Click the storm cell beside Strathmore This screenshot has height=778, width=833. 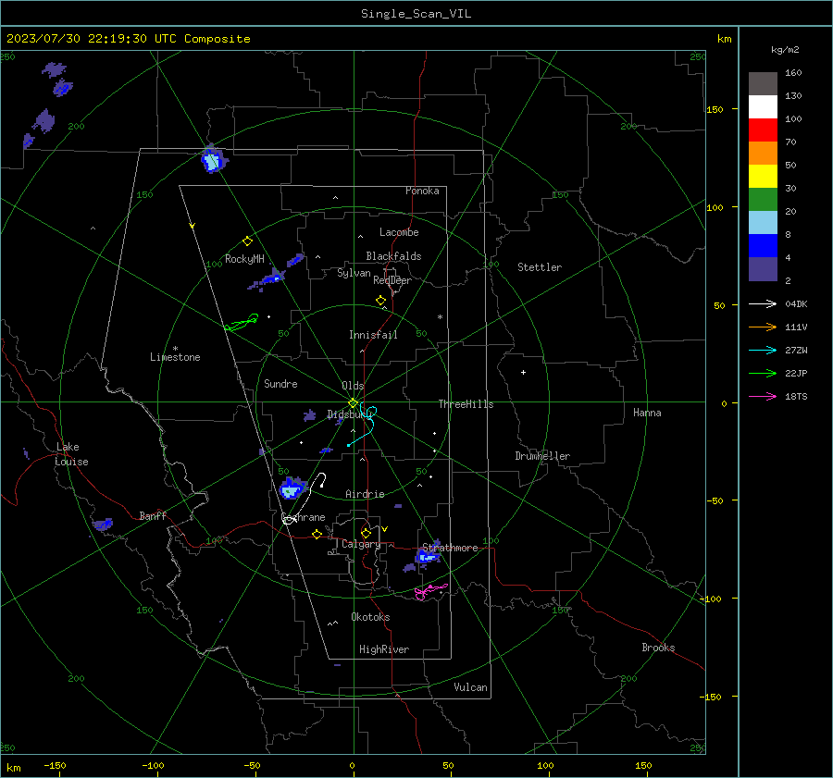click(x=427, y=557)
